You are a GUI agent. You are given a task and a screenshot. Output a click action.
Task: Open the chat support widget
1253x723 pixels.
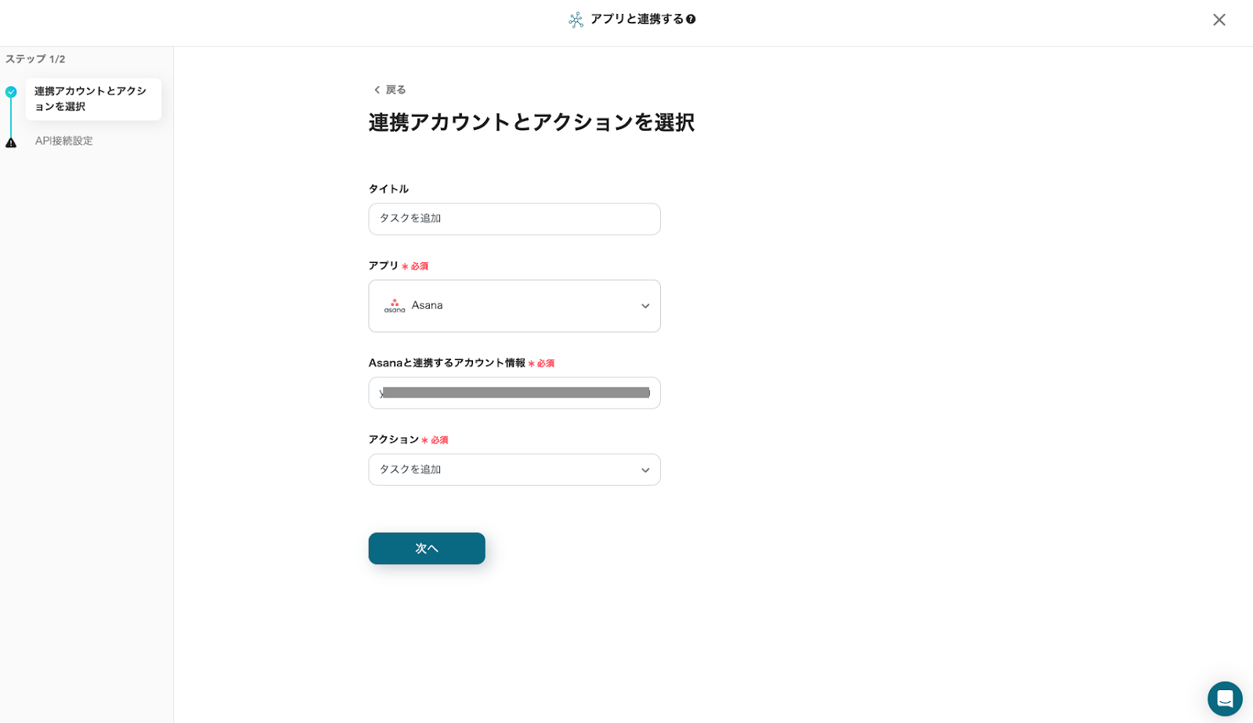(x=1225, y=699)
